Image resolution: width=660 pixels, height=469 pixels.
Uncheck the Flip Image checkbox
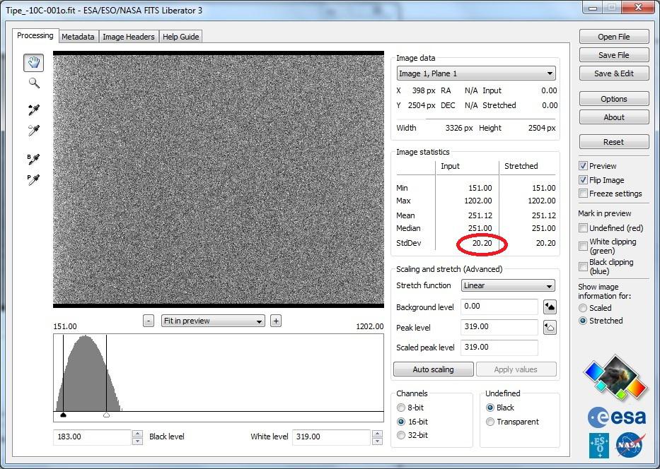pos(583,180)
